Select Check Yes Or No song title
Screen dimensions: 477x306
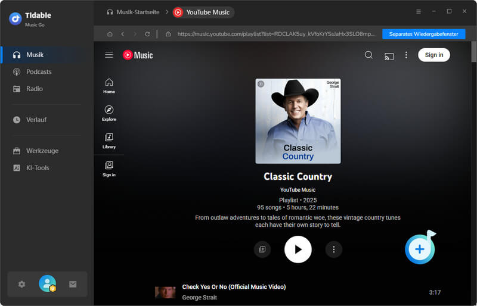click(234, 287)
